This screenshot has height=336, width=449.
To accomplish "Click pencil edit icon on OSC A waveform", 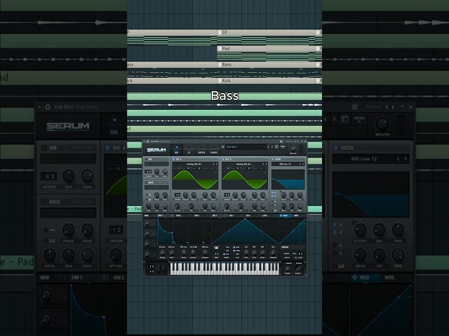I will point(215,173).
